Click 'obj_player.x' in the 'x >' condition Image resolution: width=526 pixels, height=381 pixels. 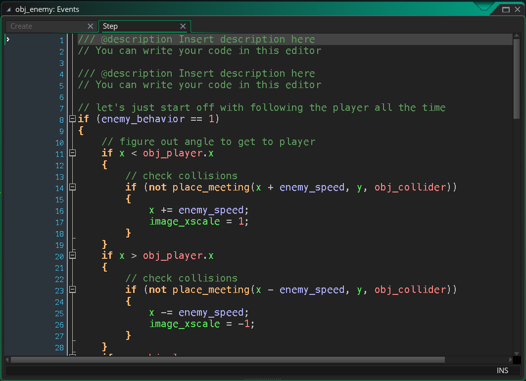(x=178, y=255)
